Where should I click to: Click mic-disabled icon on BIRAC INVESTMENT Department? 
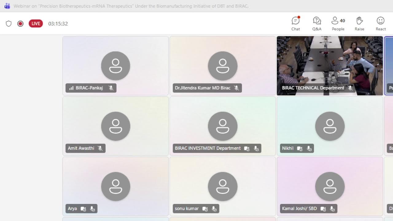pyautogui.click(x=256, y=149)
